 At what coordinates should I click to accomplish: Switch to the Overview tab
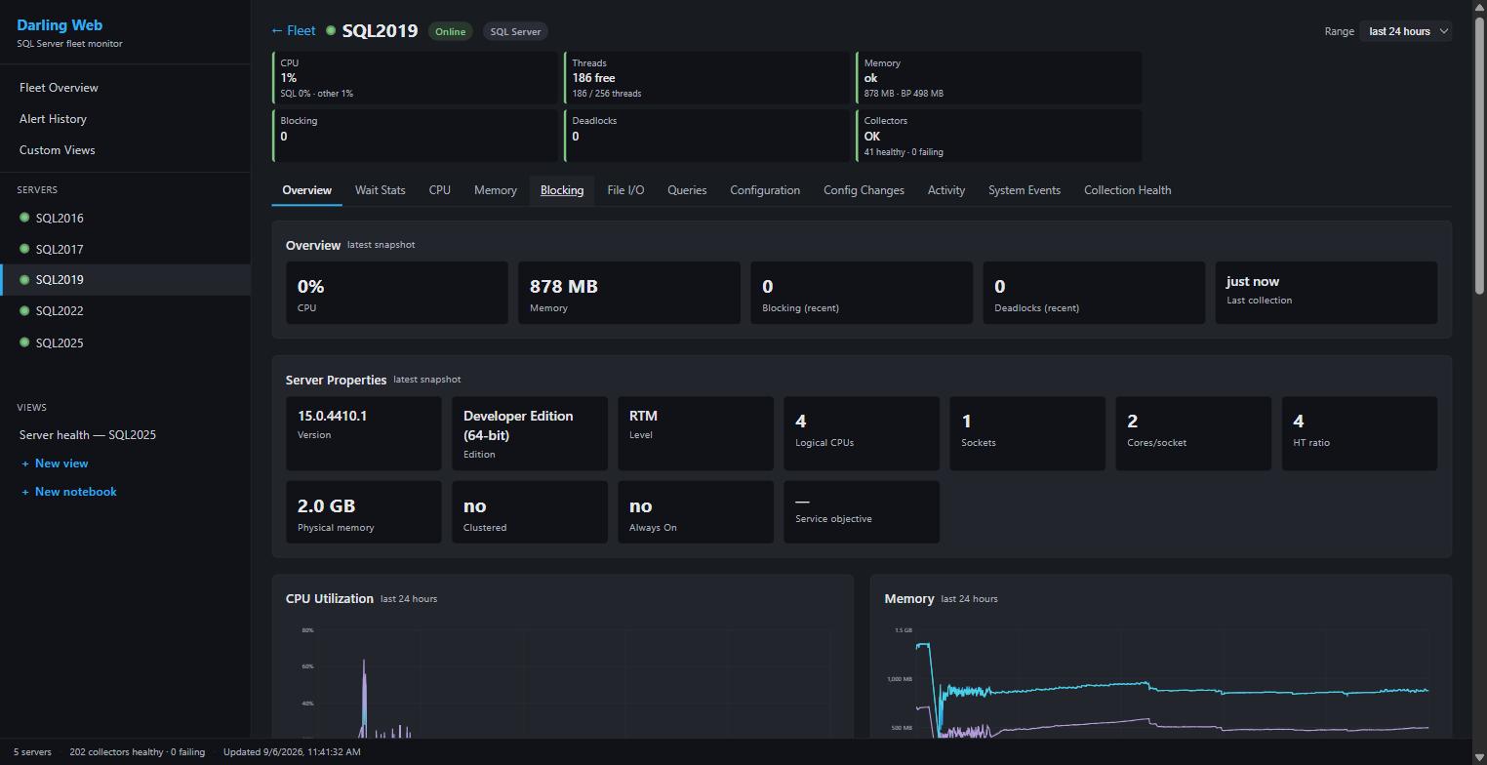pos(306,190)
